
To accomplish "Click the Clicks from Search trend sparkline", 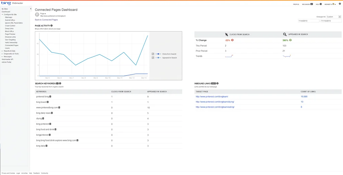I will click(x=229, y=56).
